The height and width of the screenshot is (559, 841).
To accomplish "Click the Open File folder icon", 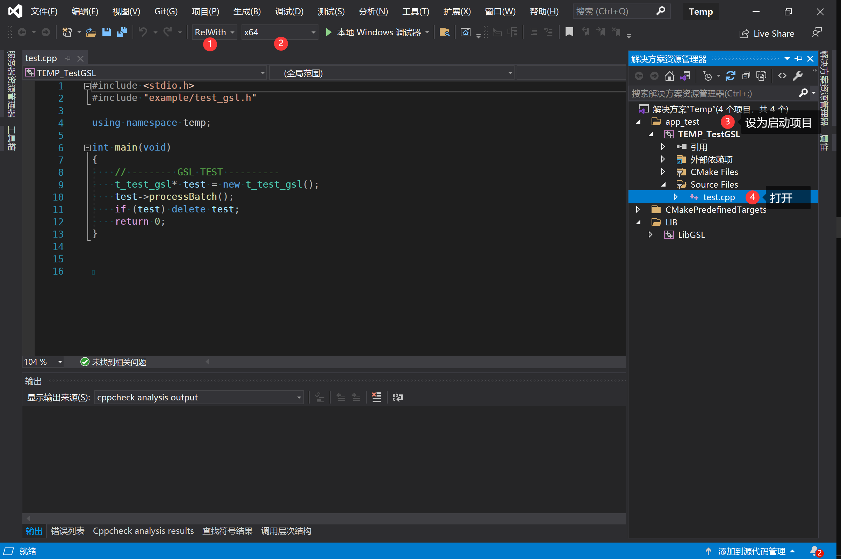I will 91,32.
